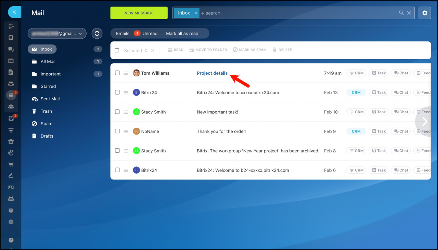Open the CRM funnel icon in the sidebar
Viewport: 438px width, 250px height.
[x=11, y=130]
